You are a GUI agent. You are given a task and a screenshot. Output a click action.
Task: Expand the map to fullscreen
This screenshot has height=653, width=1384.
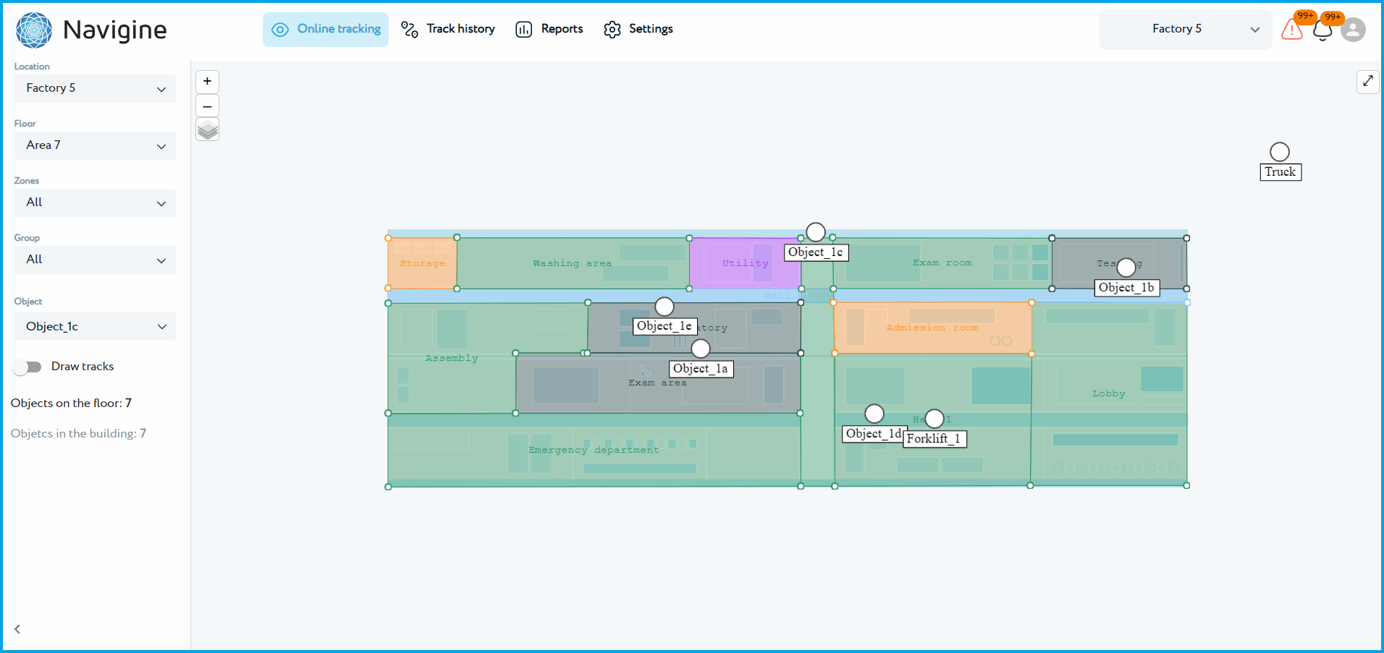[1367, 82]
